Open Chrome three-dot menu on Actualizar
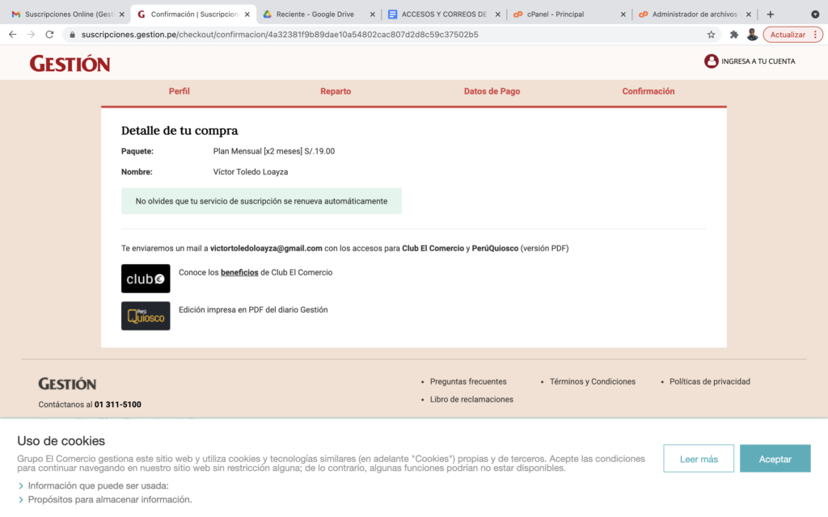Screen dimensions: 828x517 pos(815,34)
